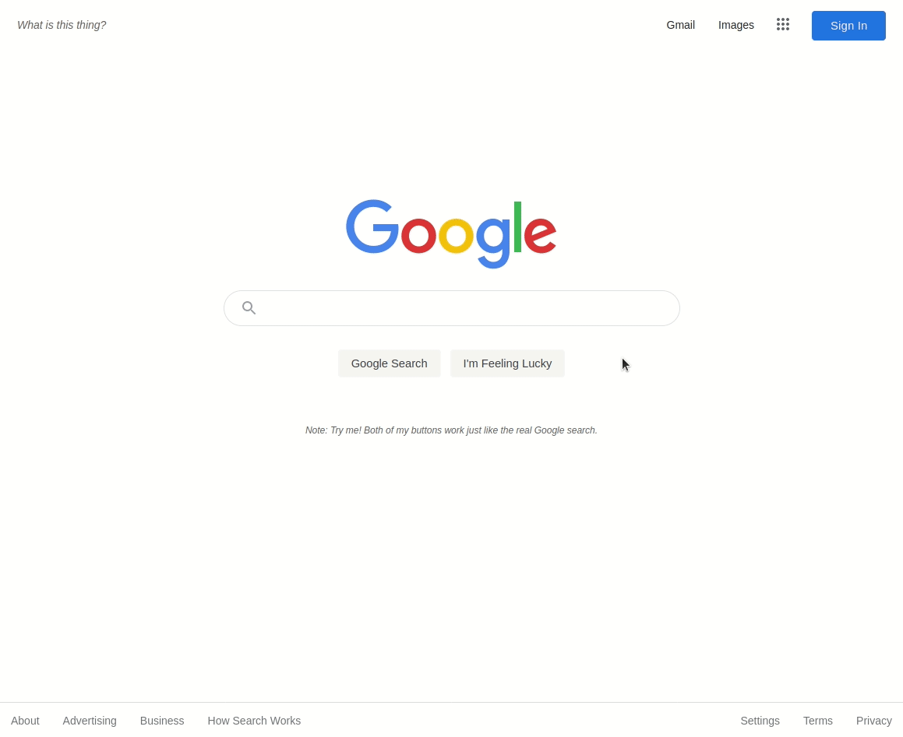Open the Terms footer link

click(818, 721)
